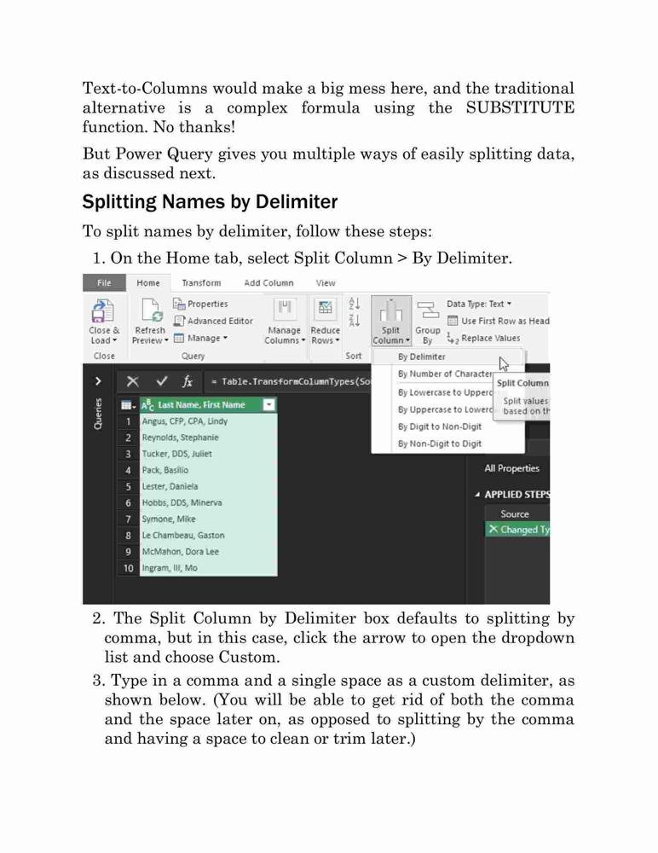This screenshot has width=658, height=853.
Task: Delete the Changed Type step X icon
Action: 493,530
